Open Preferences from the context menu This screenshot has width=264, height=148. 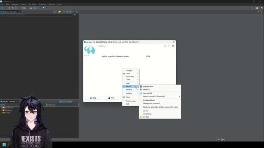(131, 101)
